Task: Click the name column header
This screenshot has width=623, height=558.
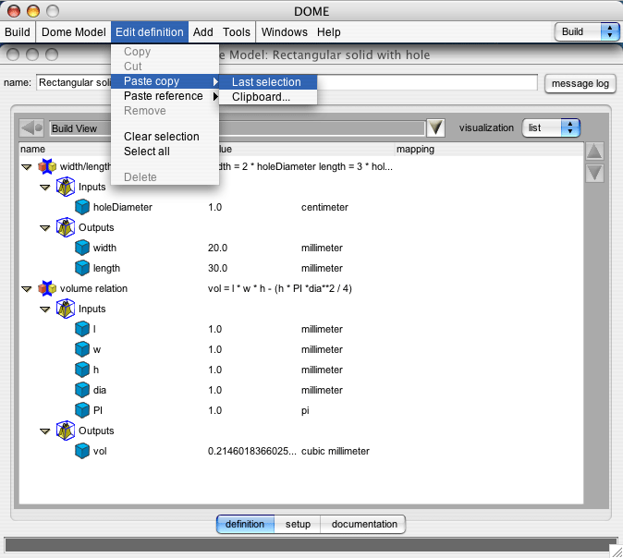Action: [x=32, y=149]
